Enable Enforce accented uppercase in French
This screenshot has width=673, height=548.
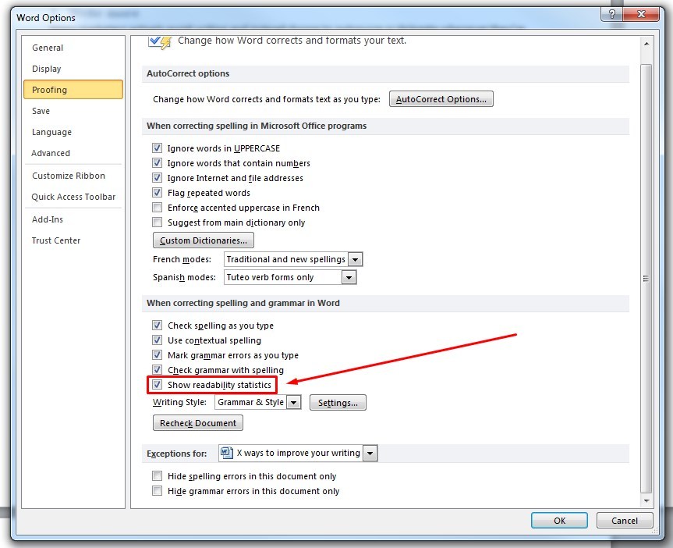pos(157,208)
